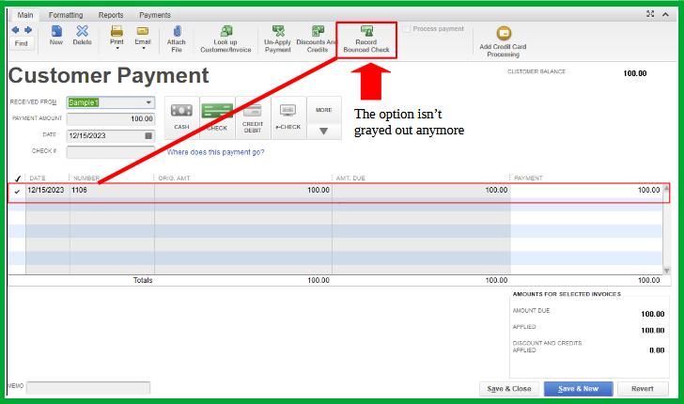
Task: Click the 12/15/2023 invoice date cell
Action: 48,190
